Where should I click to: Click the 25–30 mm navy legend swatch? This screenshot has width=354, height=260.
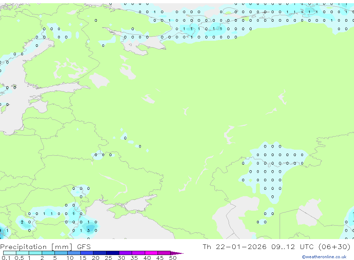[x=113, y=253]
